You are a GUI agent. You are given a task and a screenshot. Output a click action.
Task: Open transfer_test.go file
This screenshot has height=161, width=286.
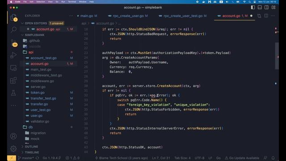[x=43, y=98]
